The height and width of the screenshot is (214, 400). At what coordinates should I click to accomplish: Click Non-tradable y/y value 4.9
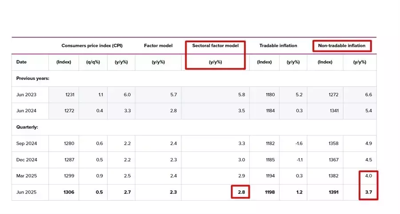click(368, 143)
